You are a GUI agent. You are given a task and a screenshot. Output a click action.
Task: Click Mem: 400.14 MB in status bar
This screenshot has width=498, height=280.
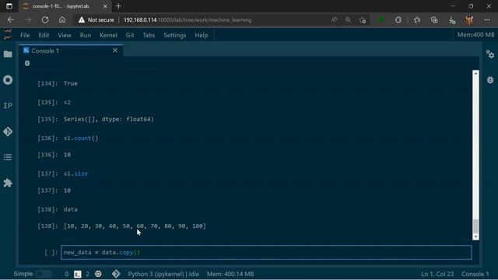(230, 274)
